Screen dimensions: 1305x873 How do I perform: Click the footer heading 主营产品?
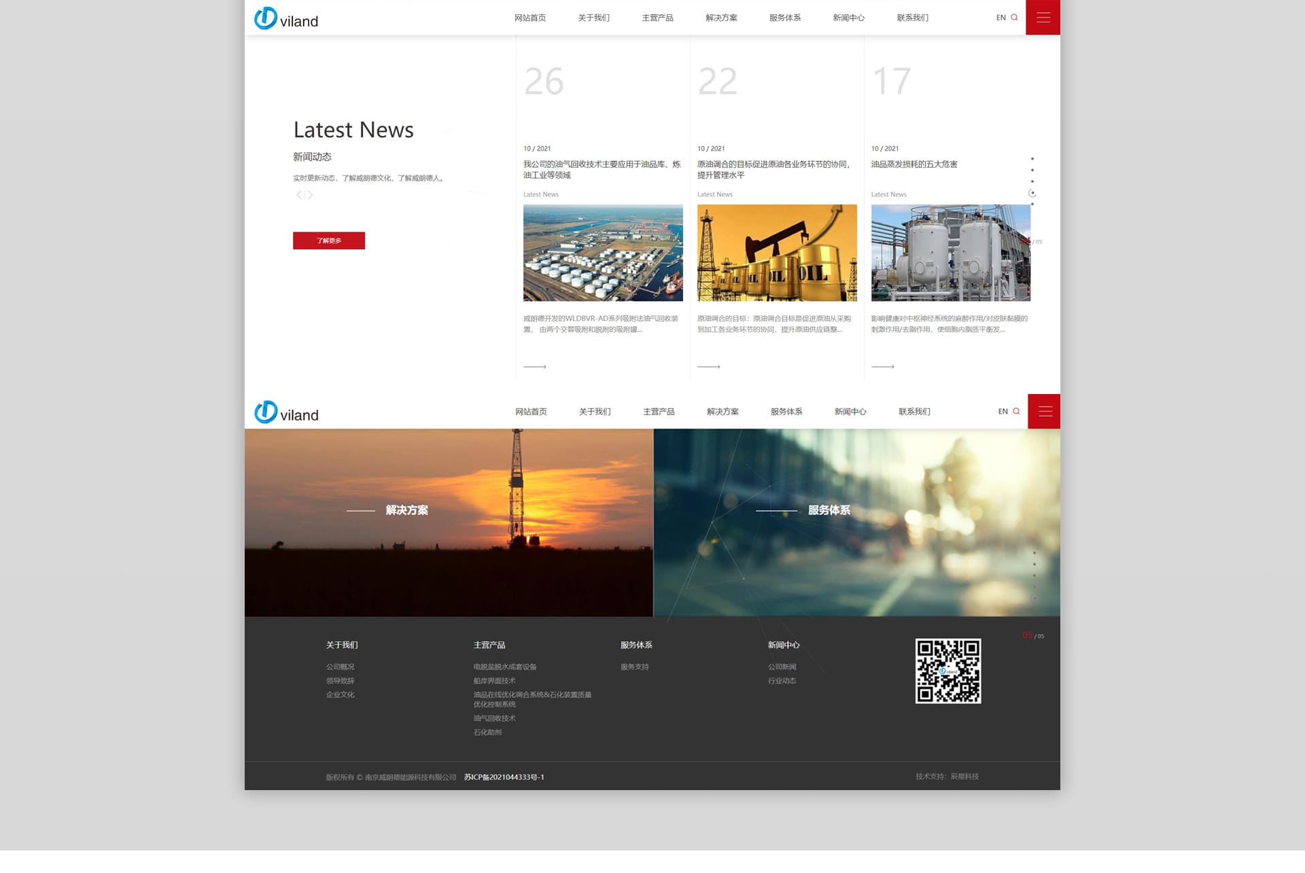[x=489, y=645]
